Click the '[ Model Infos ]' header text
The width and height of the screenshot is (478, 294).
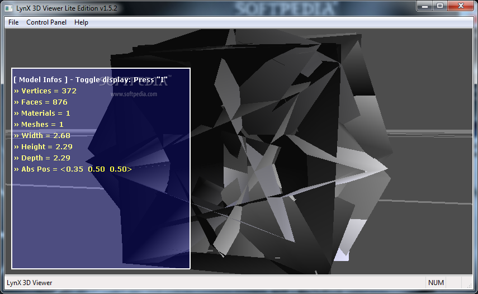coord(40,80)
